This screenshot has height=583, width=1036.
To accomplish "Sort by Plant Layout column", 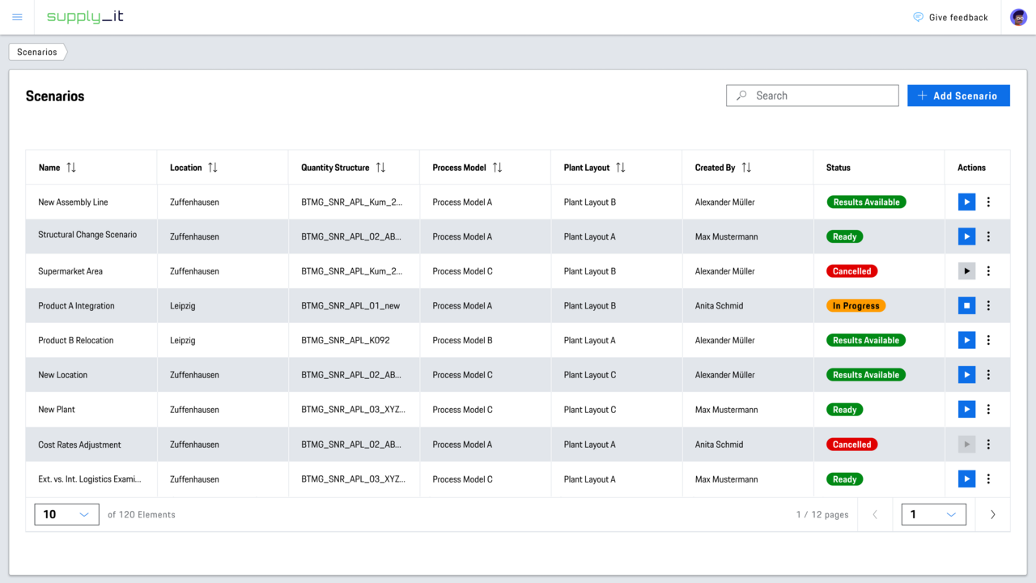I will coord(620,168).
